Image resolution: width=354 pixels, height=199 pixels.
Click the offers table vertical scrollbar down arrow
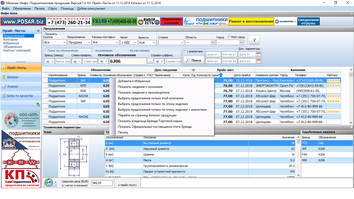[351, 123]
